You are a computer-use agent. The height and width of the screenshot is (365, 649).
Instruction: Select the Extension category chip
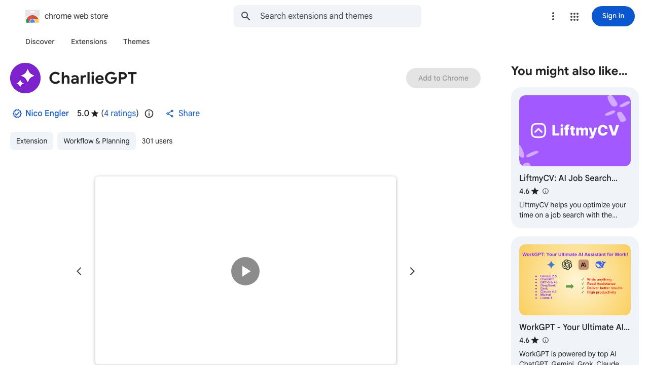(31, 141)
